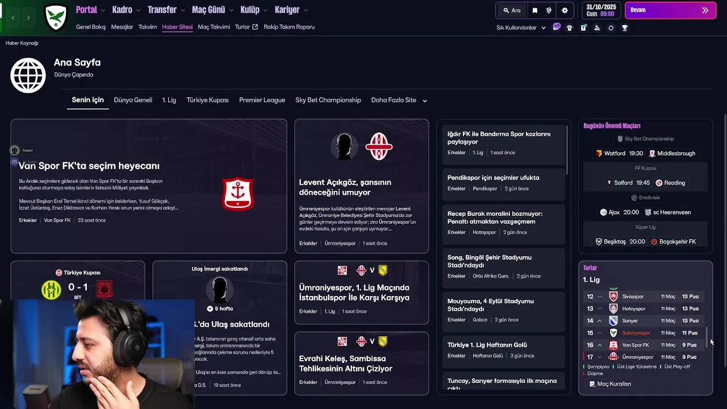Expand the Kariyer menu chevron
This screenshot has width=727, height=409.
pos(306,10)
